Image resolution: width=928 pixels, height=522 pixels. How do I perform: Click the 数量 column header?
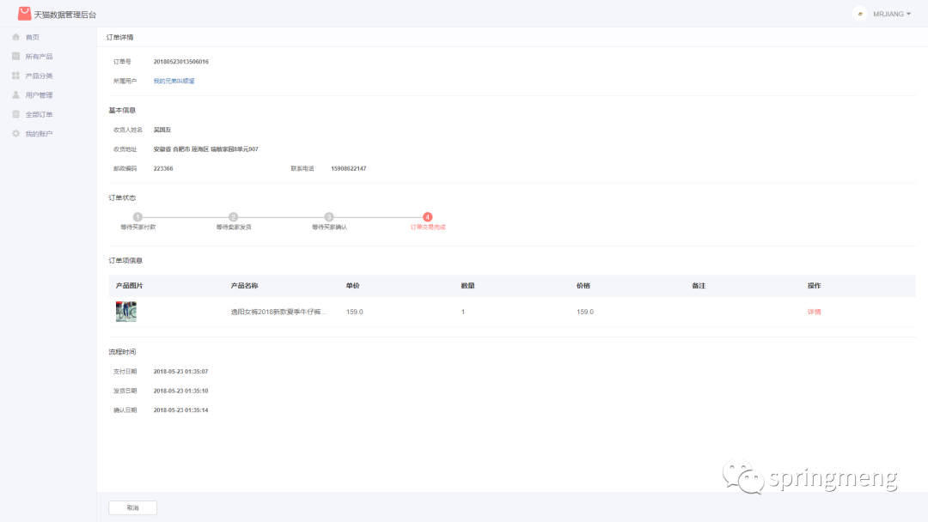[468, 286]
